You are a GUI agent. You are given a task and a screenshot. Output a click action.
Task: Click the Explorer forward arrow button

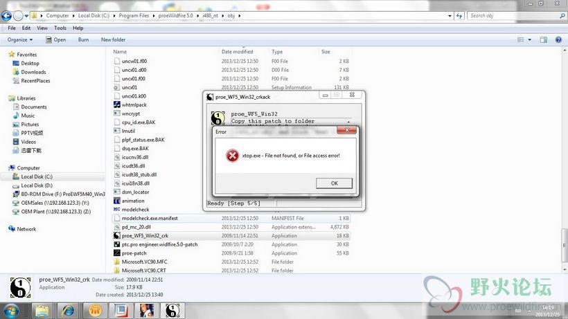tap(18, 15)
